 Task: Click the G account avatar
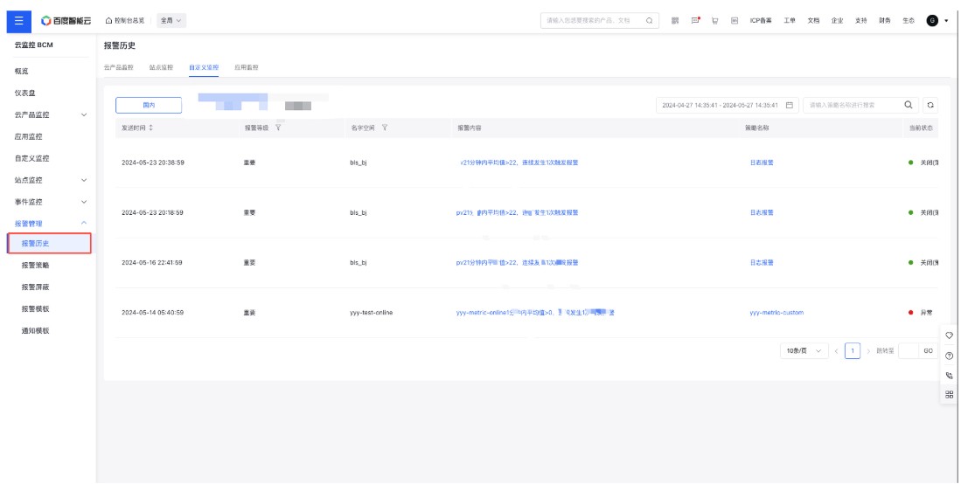(932, 20)
